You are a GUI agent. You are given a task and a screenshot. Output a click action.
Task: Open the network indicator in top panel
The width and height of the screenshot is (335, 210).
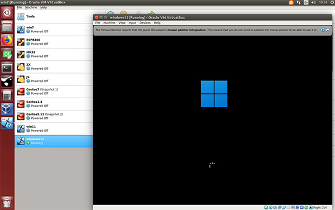pos(299,2)
